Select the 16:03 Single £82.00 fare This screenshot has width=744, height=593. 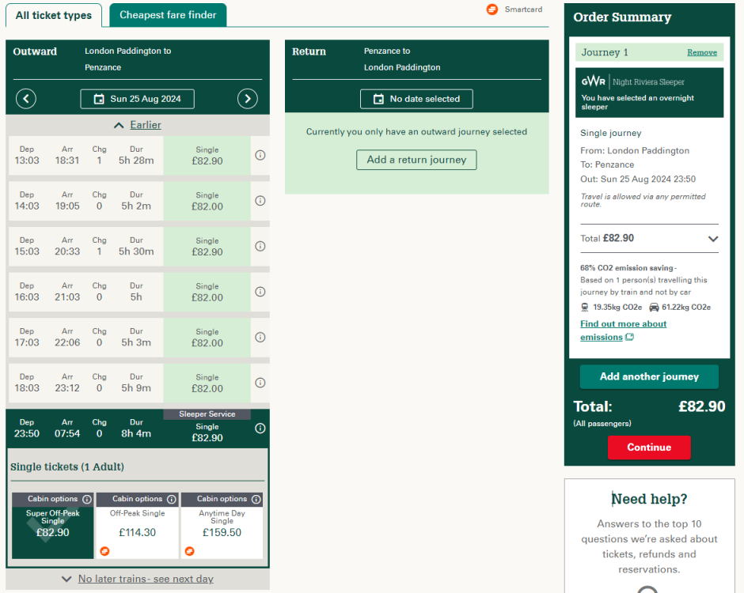[x=207, y=292]
